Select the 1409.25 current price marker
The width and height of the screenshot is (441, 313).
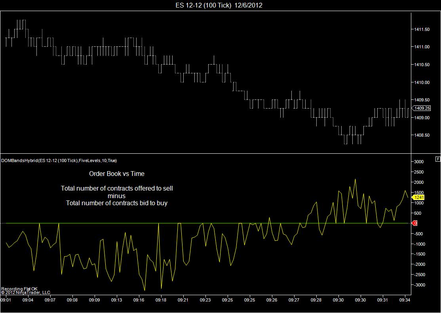(421, 108)
